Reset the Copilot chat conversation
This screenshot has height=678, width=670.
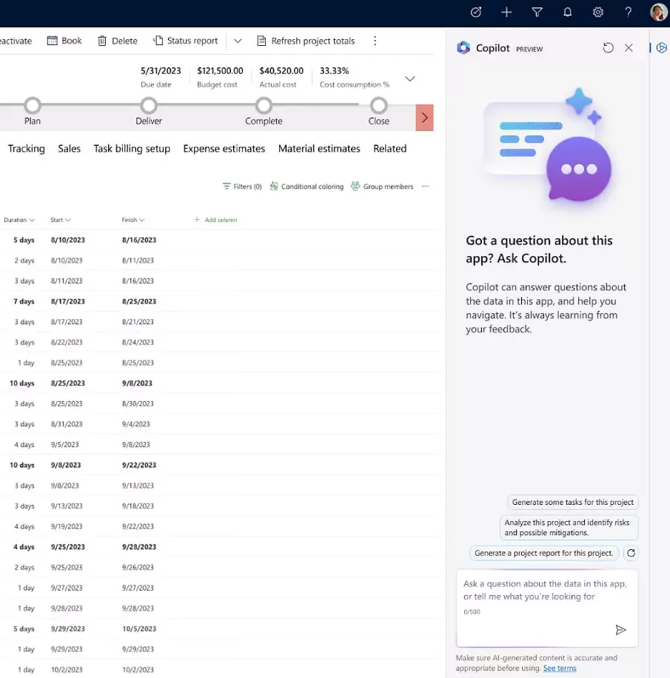[x=608, y=48]
